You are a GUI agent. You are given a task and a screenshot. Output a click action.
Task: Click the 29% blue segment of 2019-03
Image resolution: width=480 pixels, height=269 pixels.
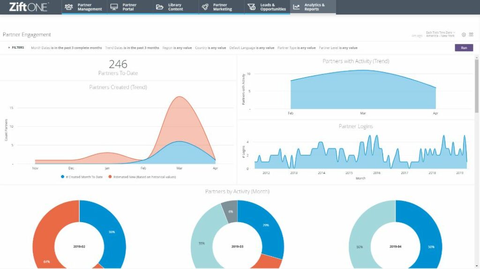tap(266, 225)
